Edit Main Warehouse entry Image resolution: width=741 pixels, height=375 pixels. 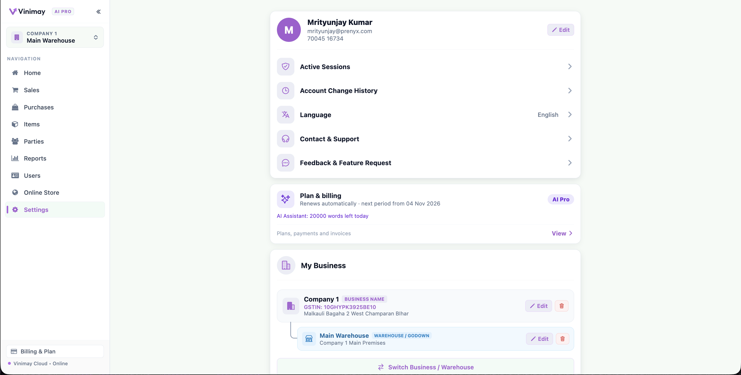539,339
